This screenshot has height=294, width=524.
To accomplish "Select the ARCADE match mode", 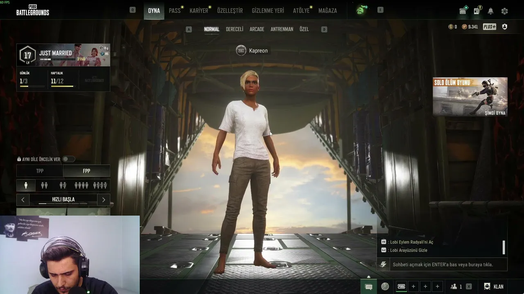I will [x=257, y=29].
